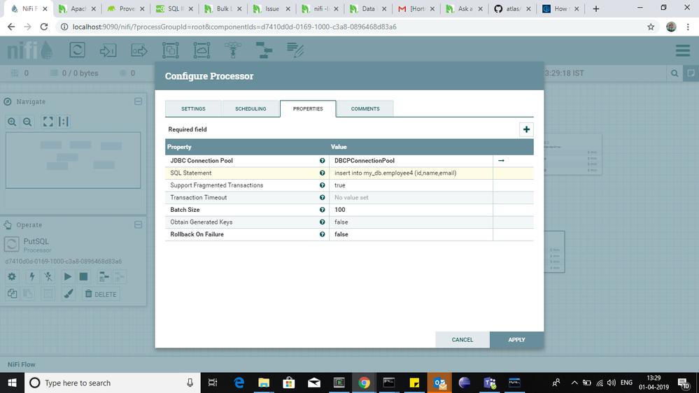This screenshot has width=699, height=393.
Task: Go to DBCPConnectionPool service arrow
Action: click(501, 160)
